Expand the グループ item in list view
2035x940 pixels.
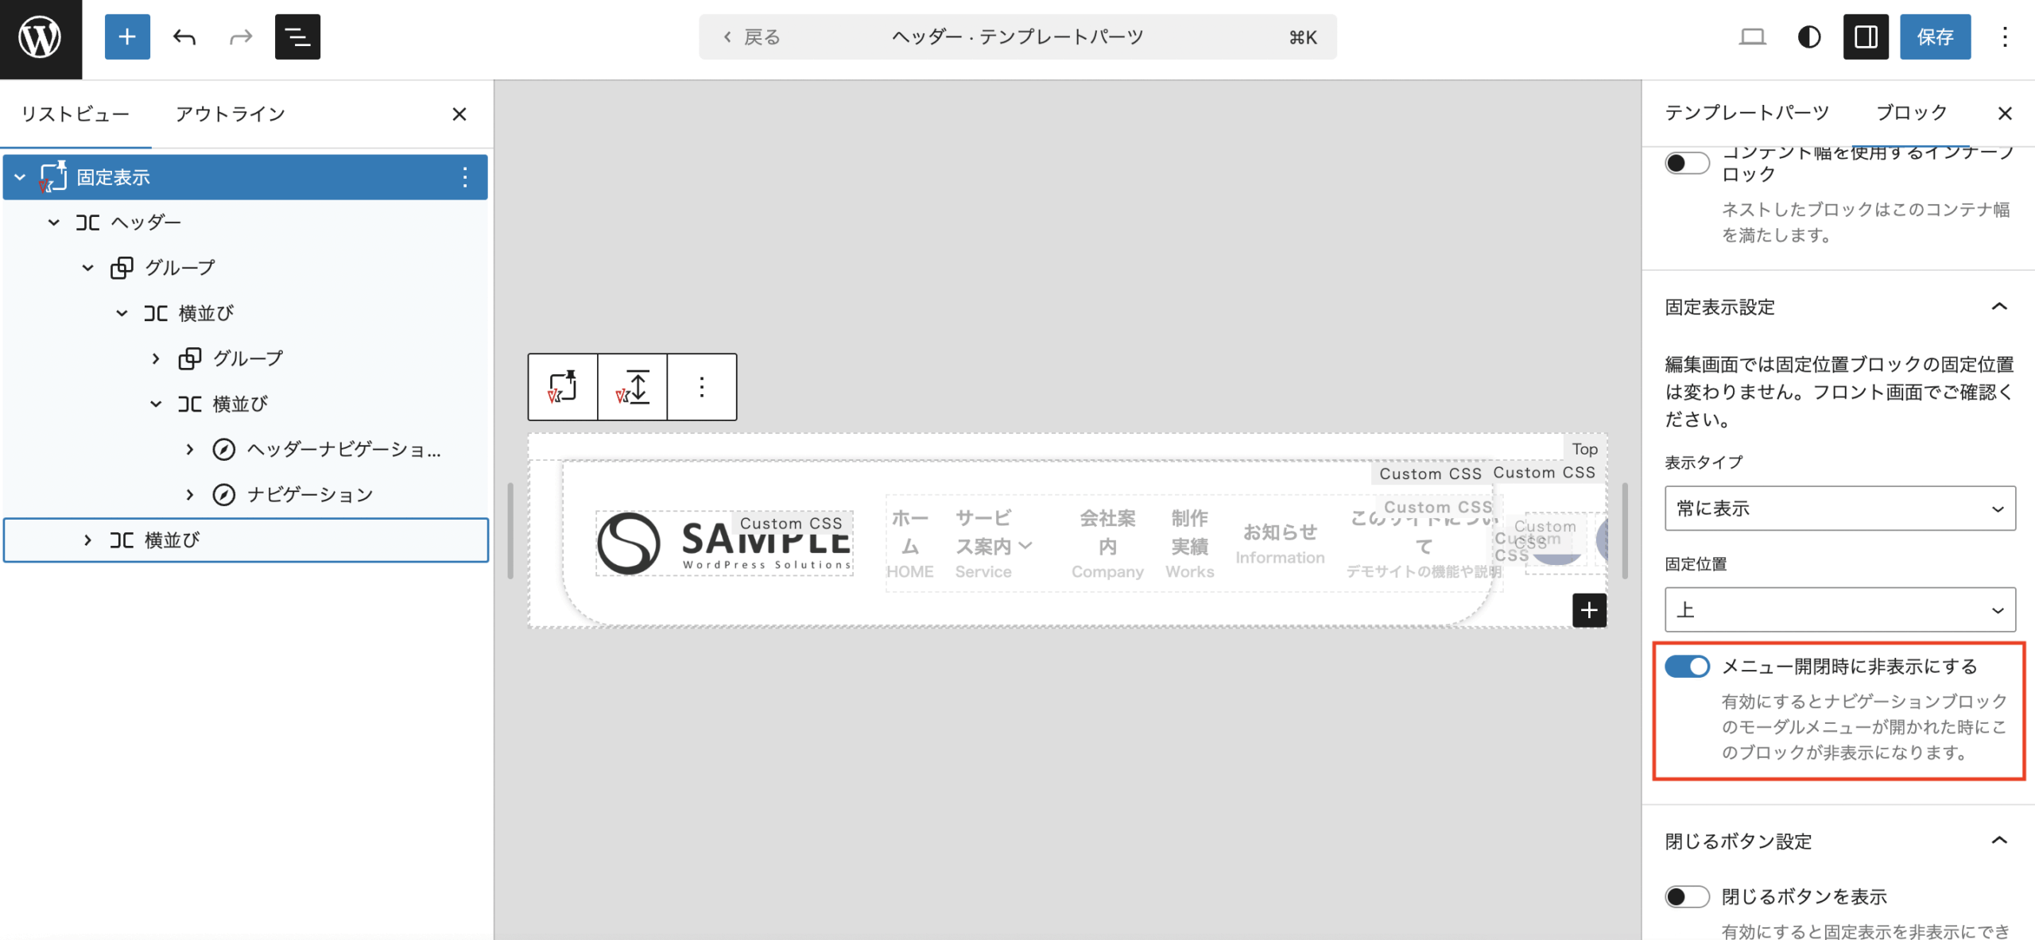click(x=156, y=358)
